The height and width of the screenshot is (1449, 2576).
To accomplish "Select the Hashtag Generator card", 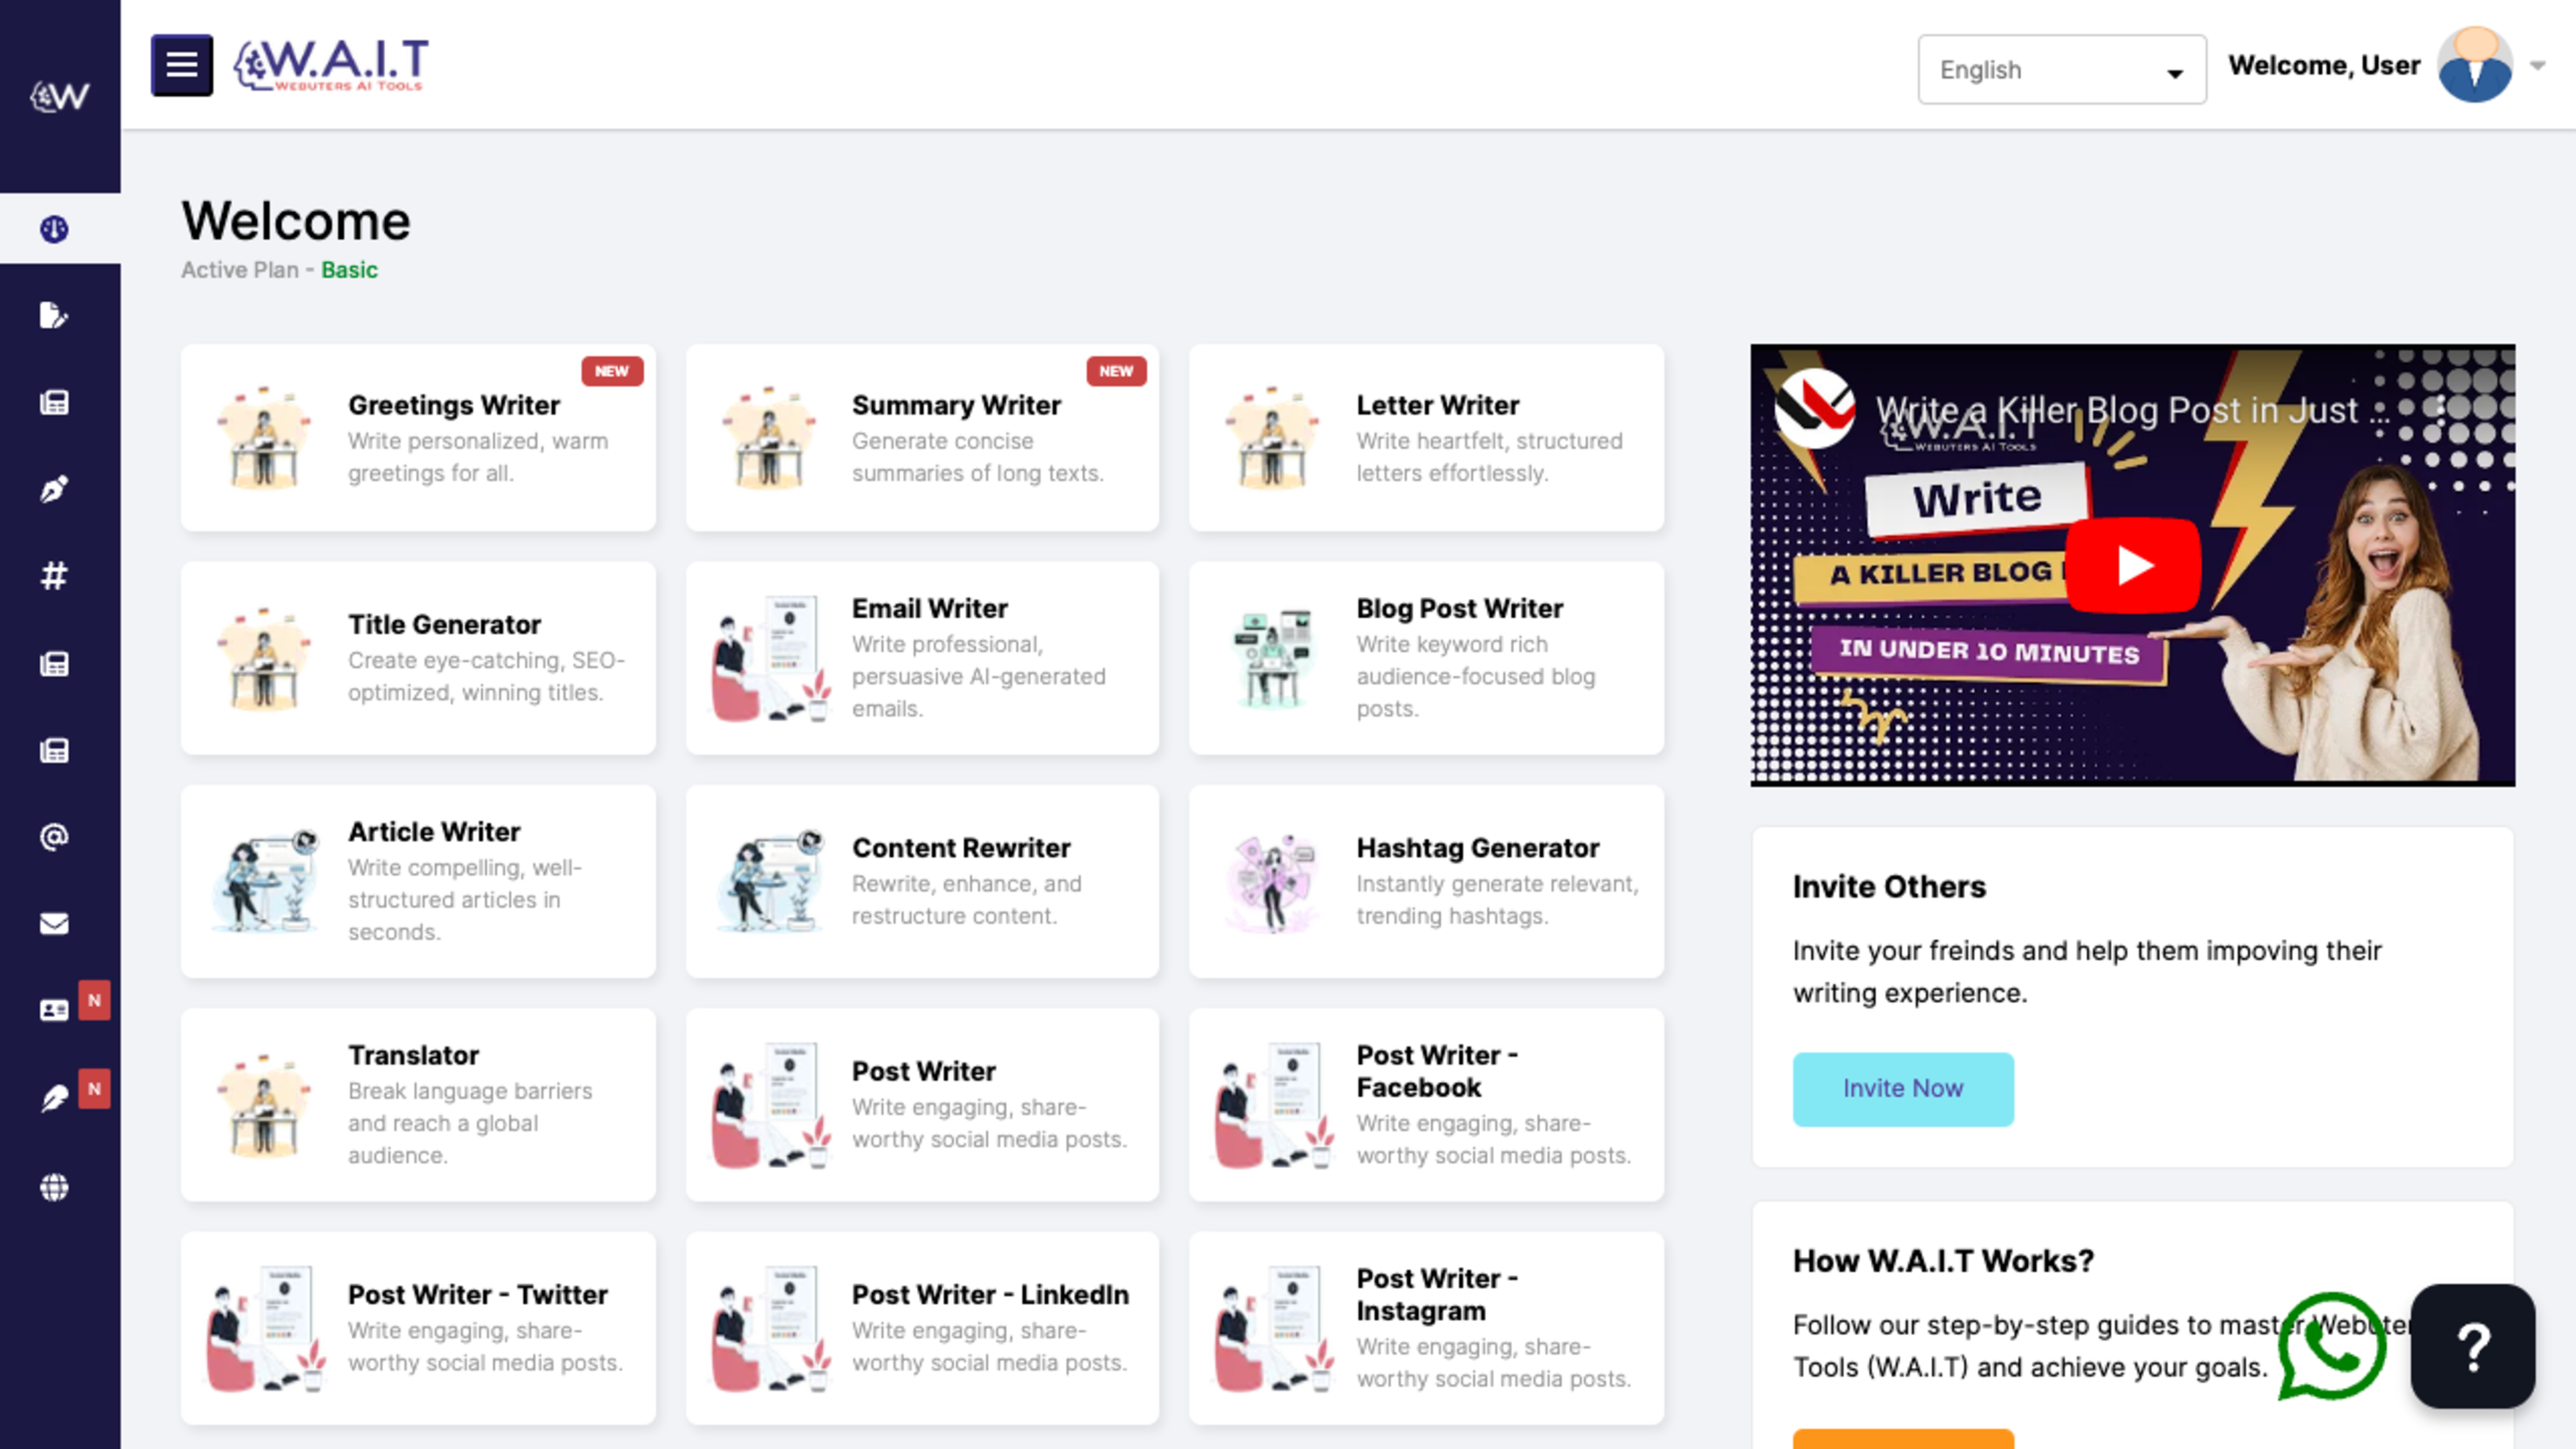I will (1426, 881).
